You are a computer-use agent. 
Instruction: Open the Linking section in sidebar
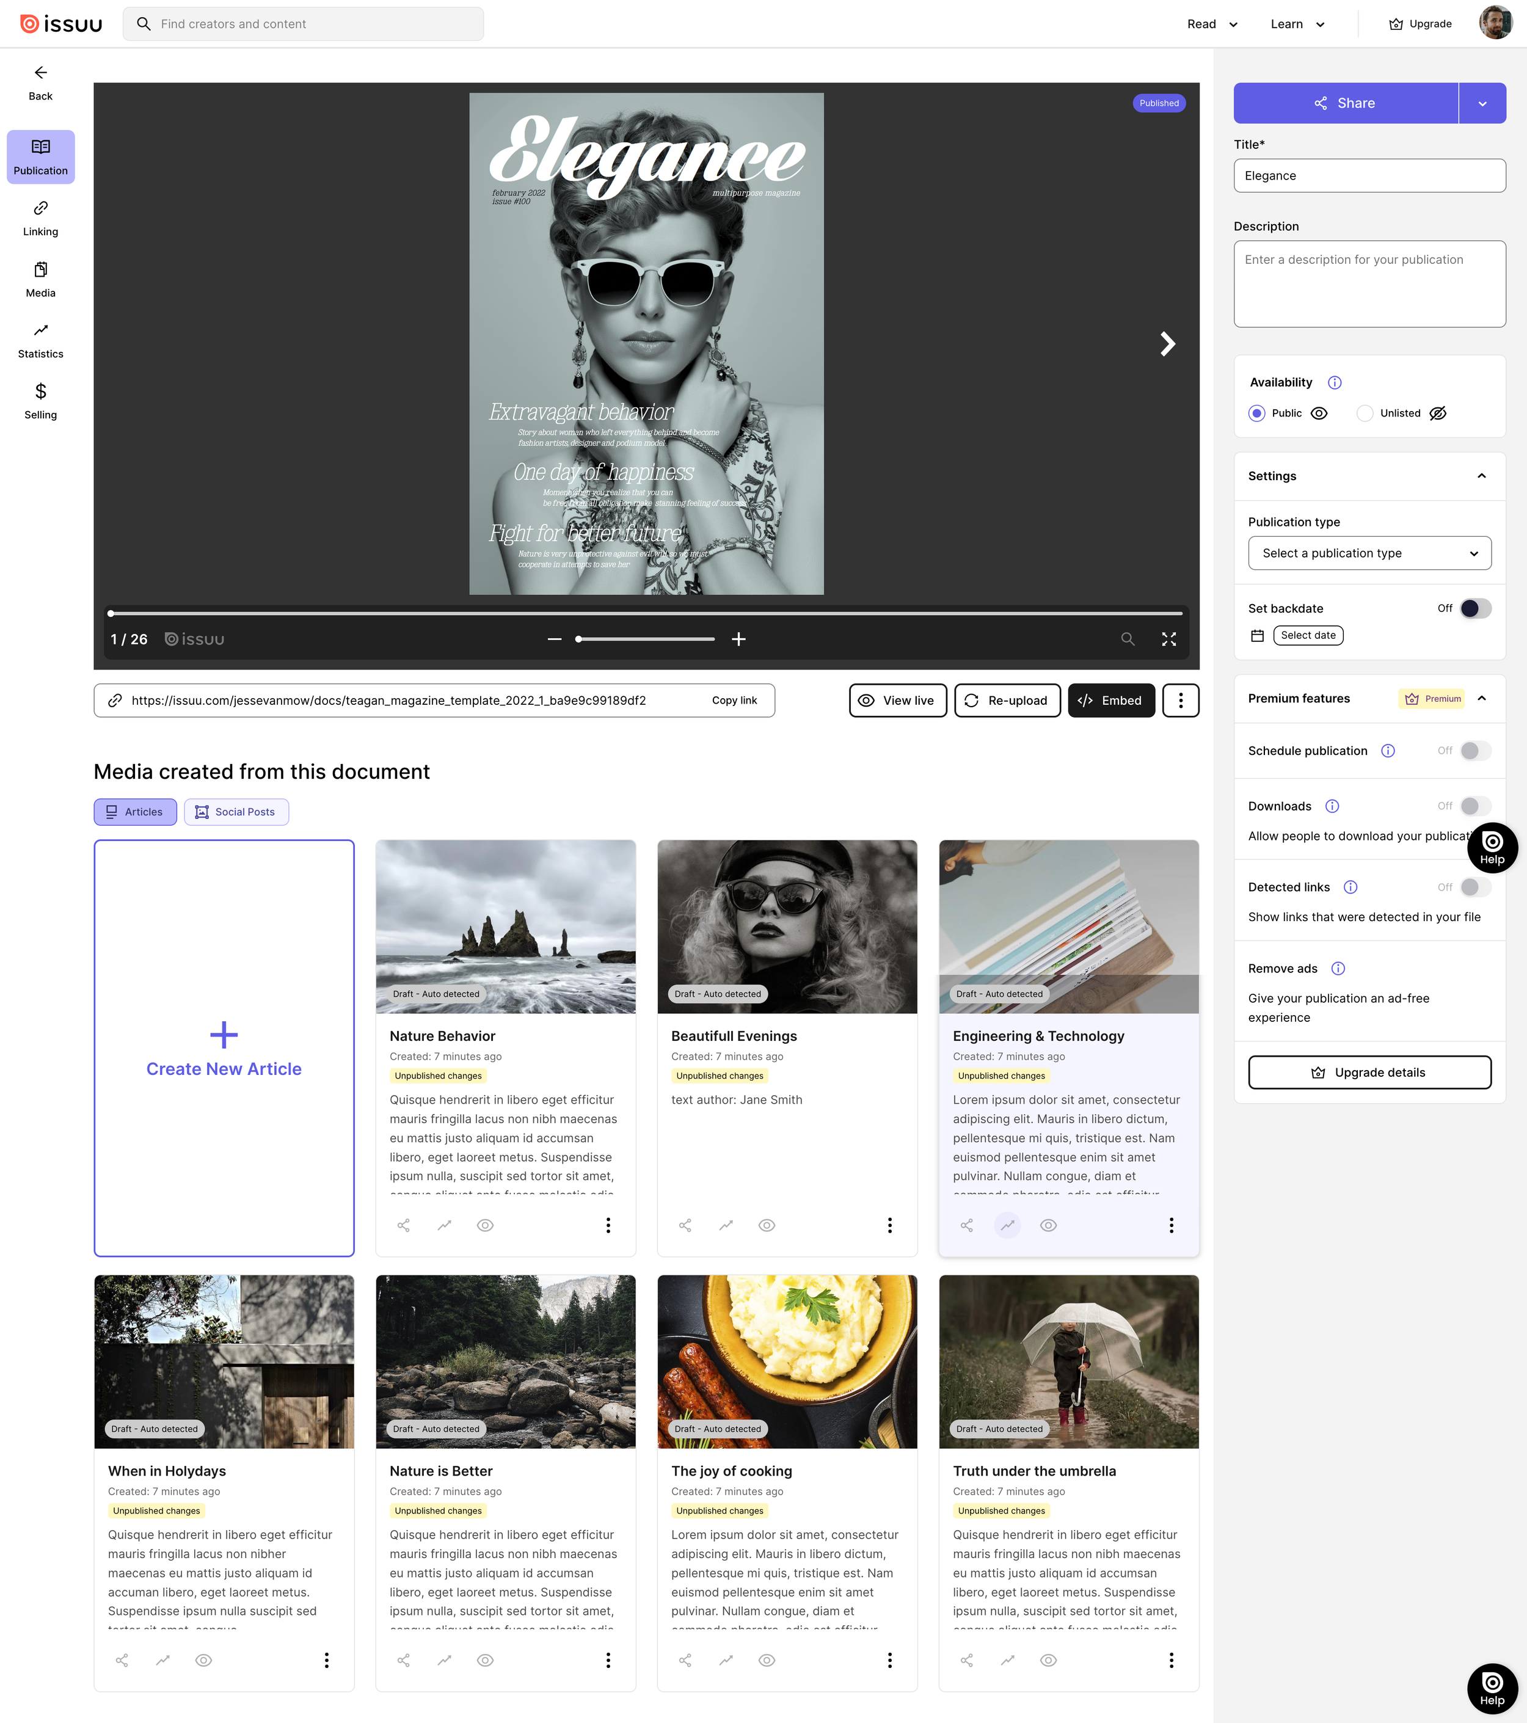(40, 218)
